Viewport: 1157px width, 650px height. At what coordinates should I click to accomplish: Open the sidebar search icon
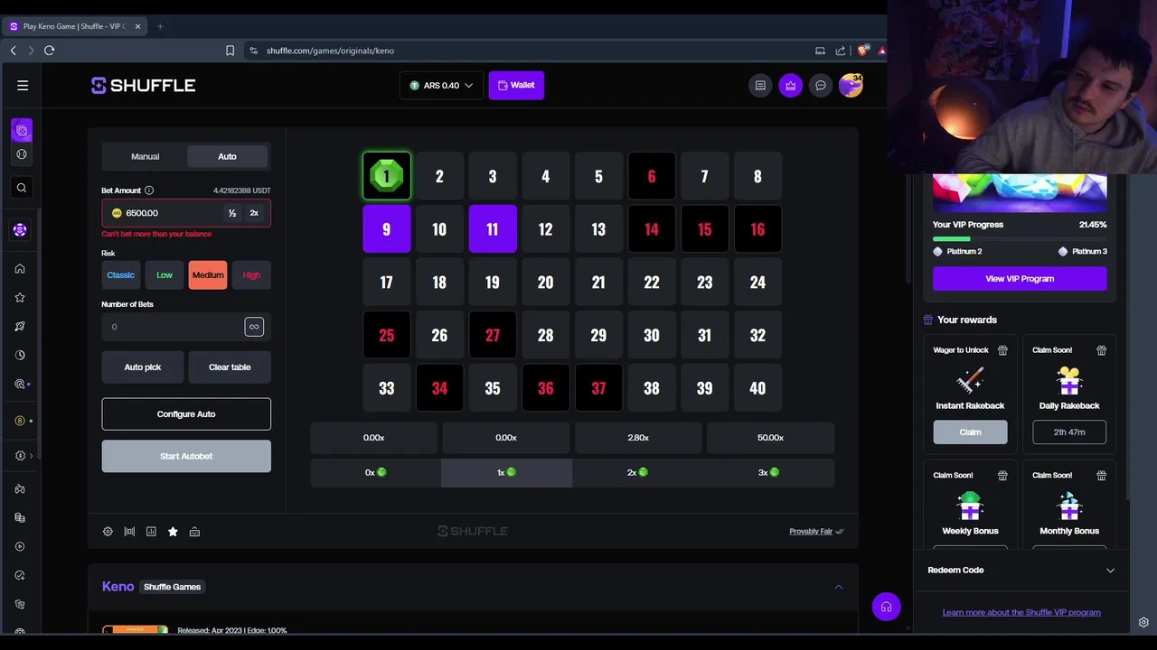point(22,188)
